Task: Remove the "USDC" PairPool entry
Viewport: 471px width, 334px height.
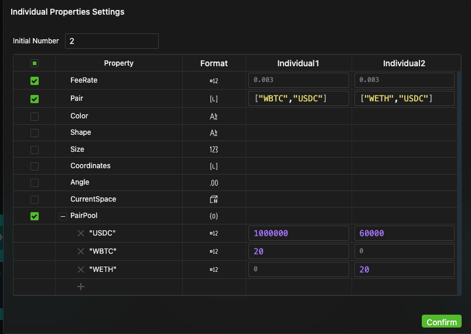Action: (81, 233)
